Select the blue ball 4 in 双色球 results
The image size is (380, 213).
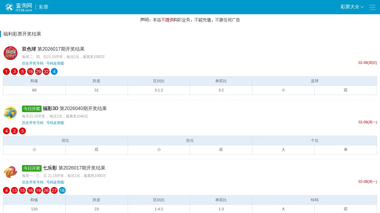54,71
